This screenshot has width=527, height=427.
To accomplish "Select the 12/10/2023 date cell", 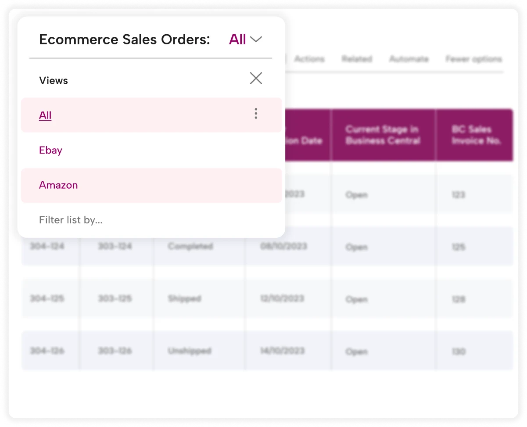I will pos(281,299).
